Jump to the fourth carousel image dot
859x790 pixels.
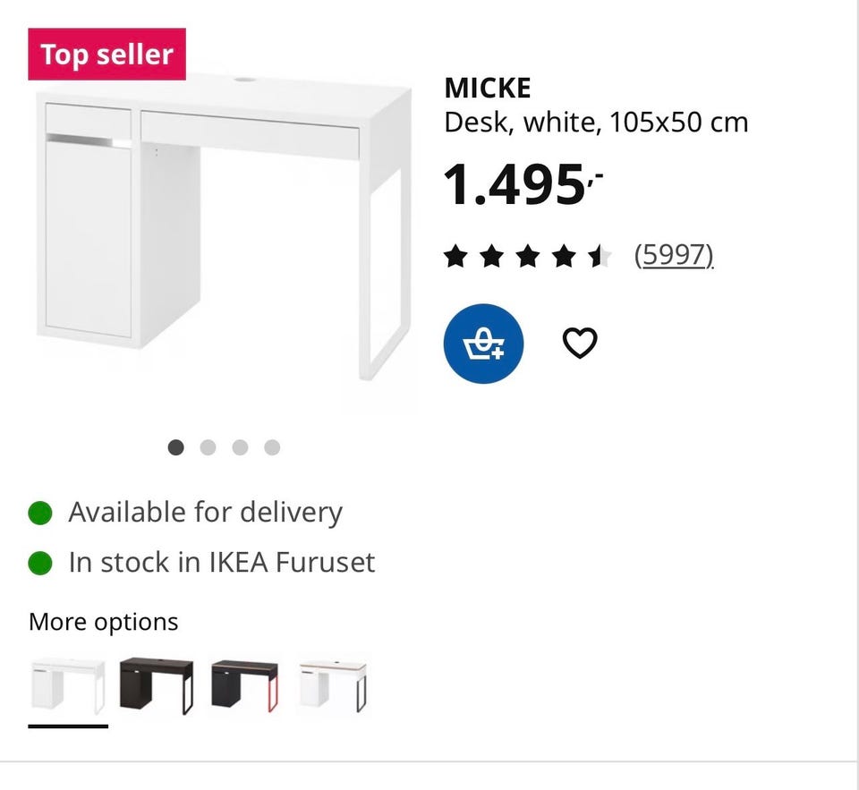(x=272, y=447)
